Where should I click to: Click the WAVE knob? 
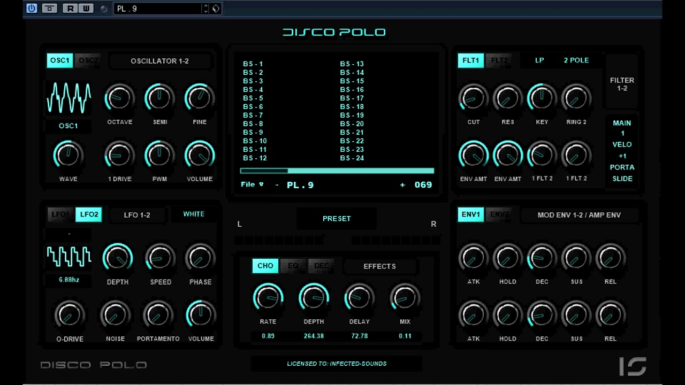tap(68, 155)
